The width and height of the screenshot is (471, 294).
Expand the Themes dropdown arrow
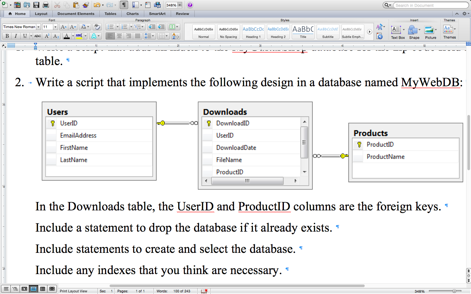[x=455, y=29]
